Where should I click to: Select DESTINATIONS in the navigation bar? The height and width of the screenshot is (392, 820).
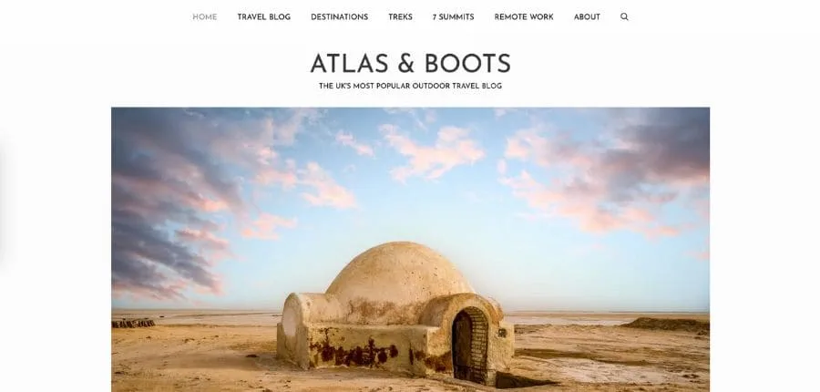click(340, 16)
